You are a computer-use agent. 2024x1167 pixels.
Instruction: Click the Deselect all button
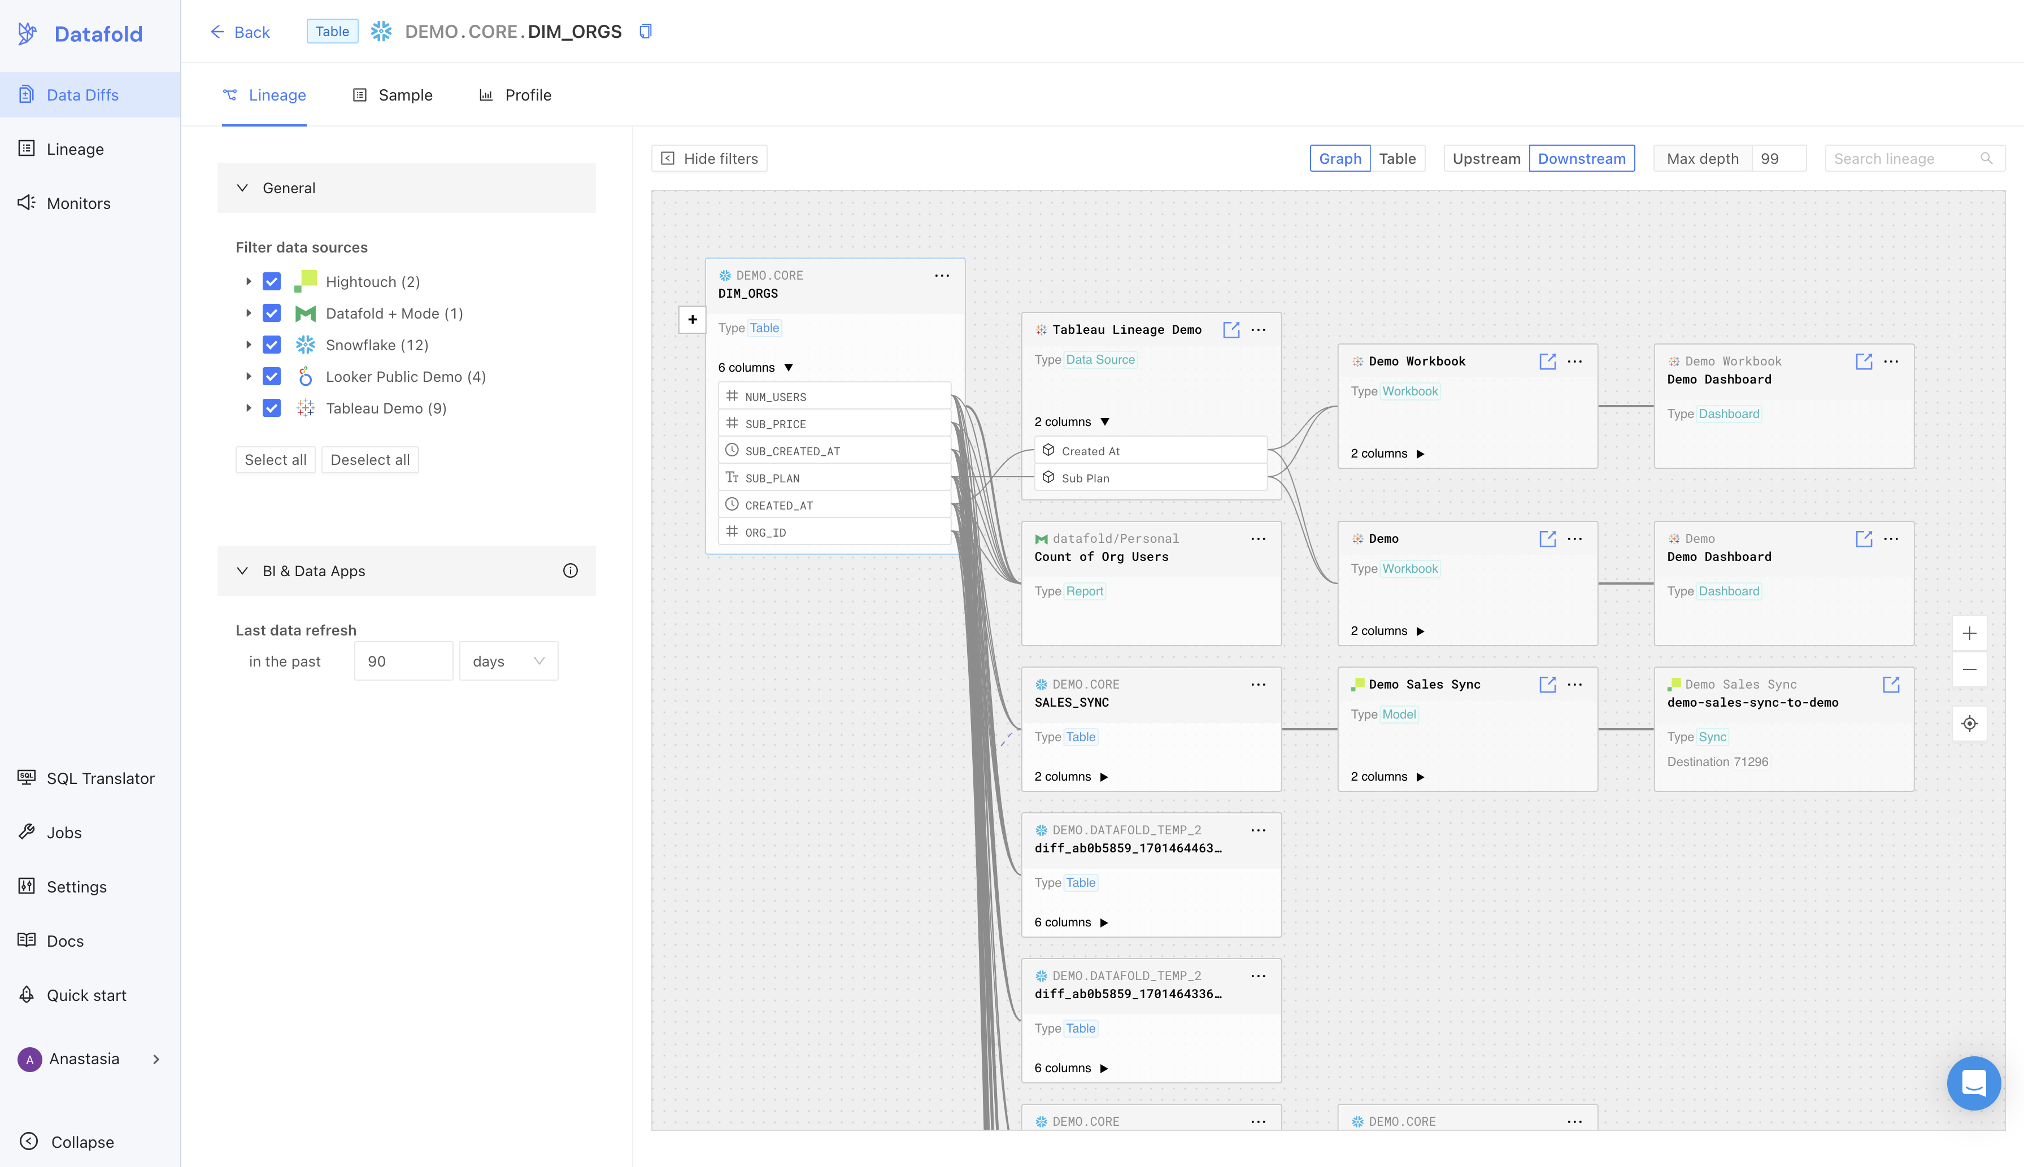369,460
